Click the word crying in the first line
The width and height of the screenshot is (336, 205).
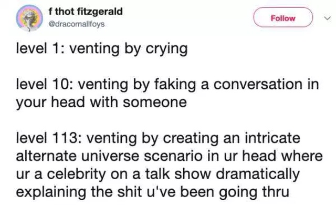coord(167,49)
